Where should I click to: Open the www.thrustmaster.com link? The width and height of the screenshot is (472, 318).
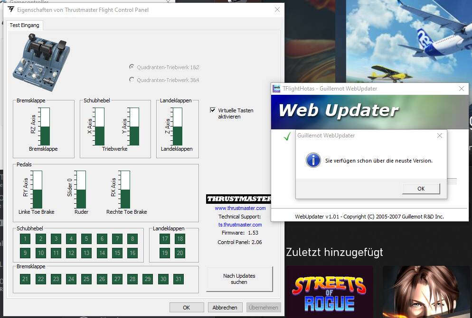240,208
